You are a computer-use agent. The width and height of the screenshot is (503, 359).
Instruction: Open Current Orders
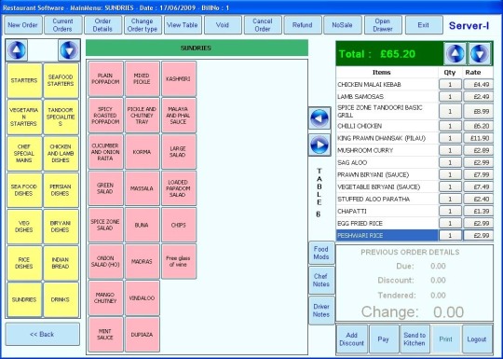(63, 25)
